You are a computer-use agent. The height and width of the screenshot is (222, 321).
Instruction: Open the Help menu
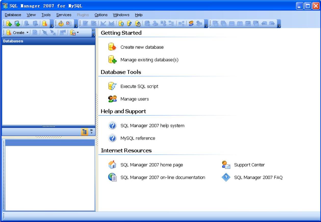coord(139,15)
